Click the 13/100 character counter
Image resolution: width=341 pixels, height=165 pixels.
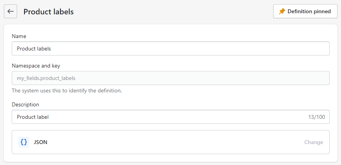316,117
